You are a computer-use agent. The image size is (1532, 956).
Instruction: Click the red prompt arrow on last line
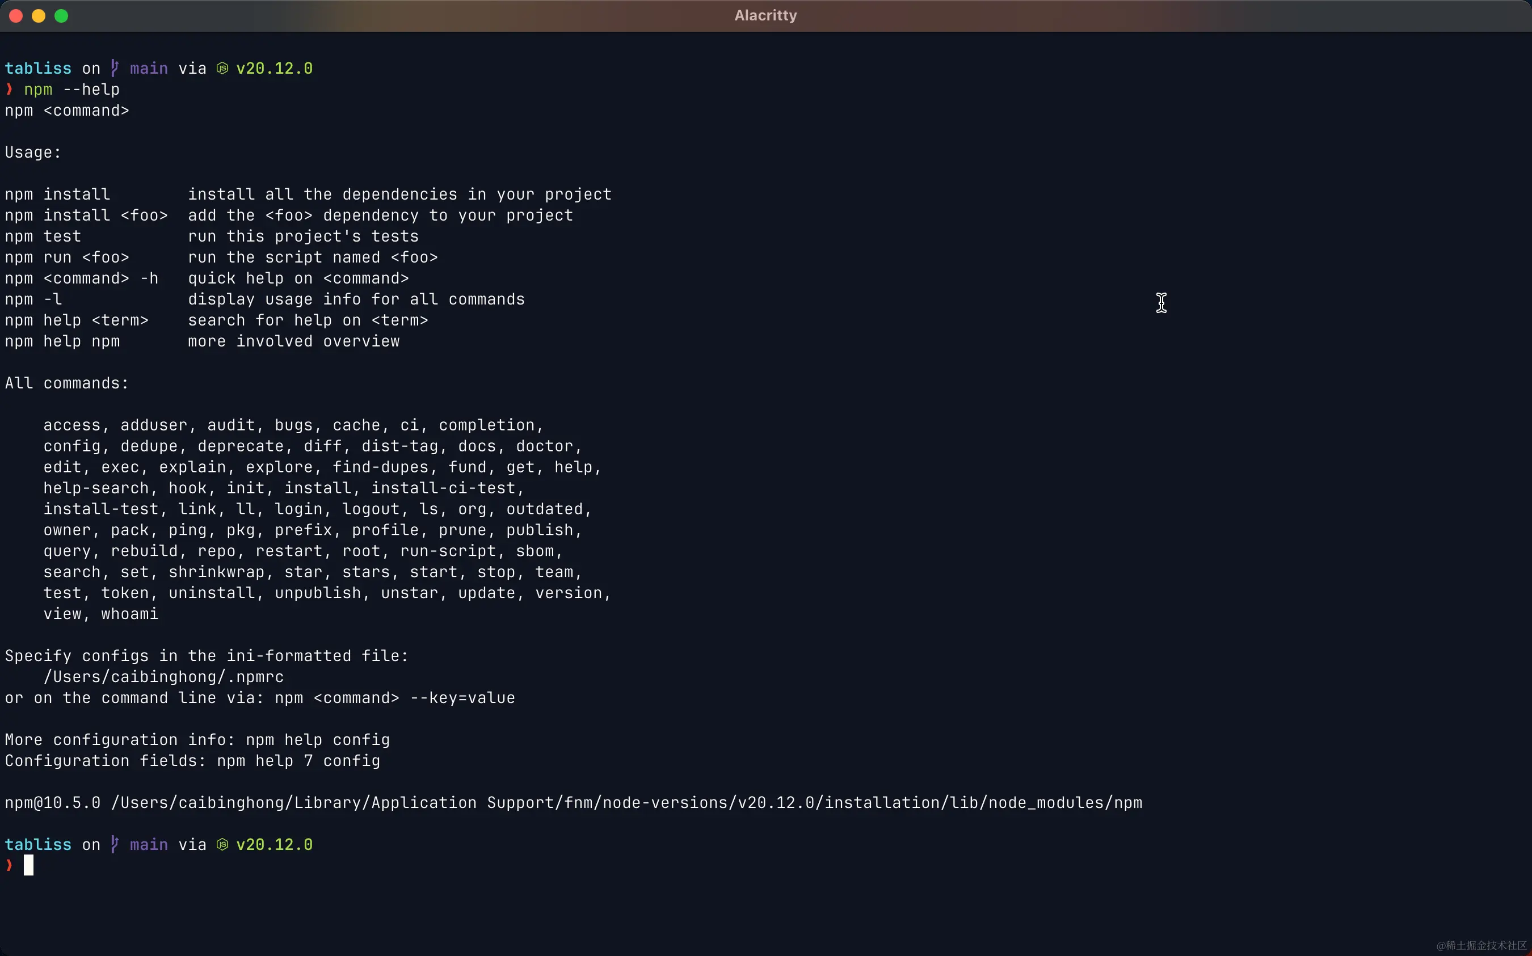click(9, 865)
